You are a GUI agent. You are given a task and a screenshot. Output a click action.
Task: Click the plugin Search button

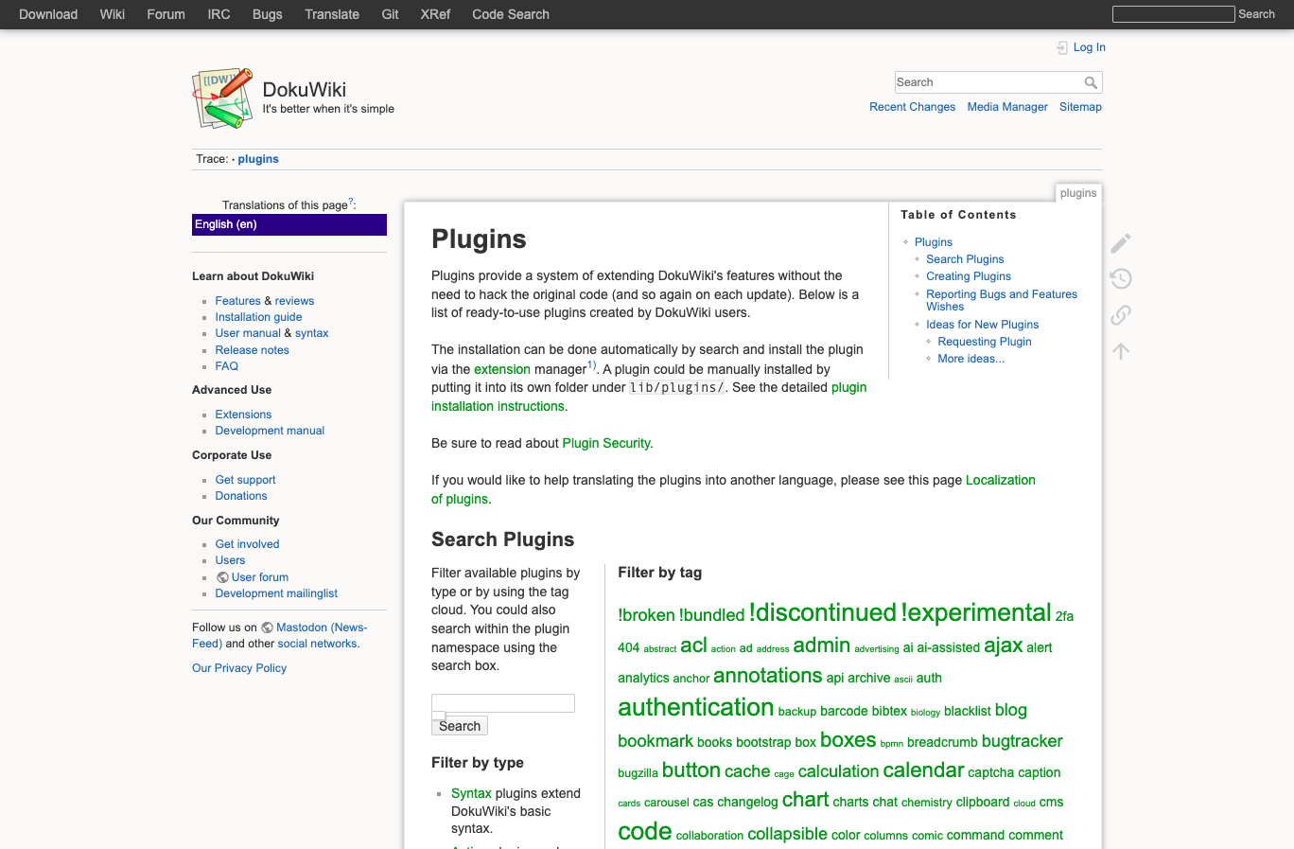(460, 726)
